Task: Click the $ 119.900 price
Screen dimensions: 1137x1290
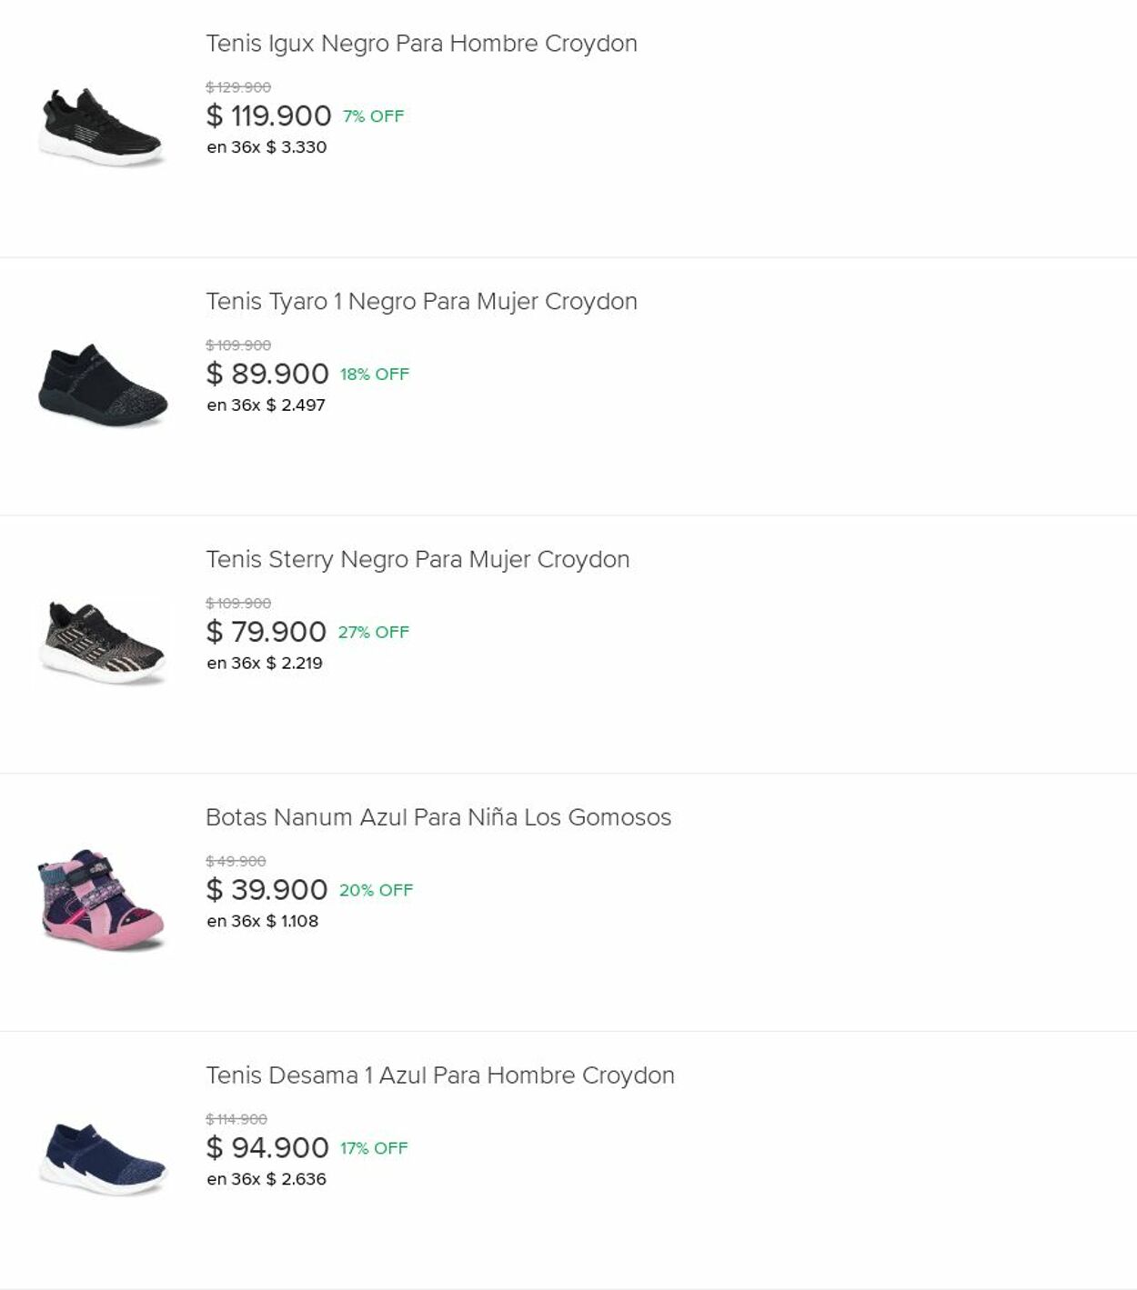Action: coord(268,116)
